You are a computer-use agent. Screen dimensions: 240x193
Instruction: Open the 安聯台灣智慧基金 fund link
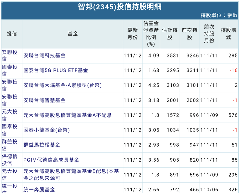(44, 100)
